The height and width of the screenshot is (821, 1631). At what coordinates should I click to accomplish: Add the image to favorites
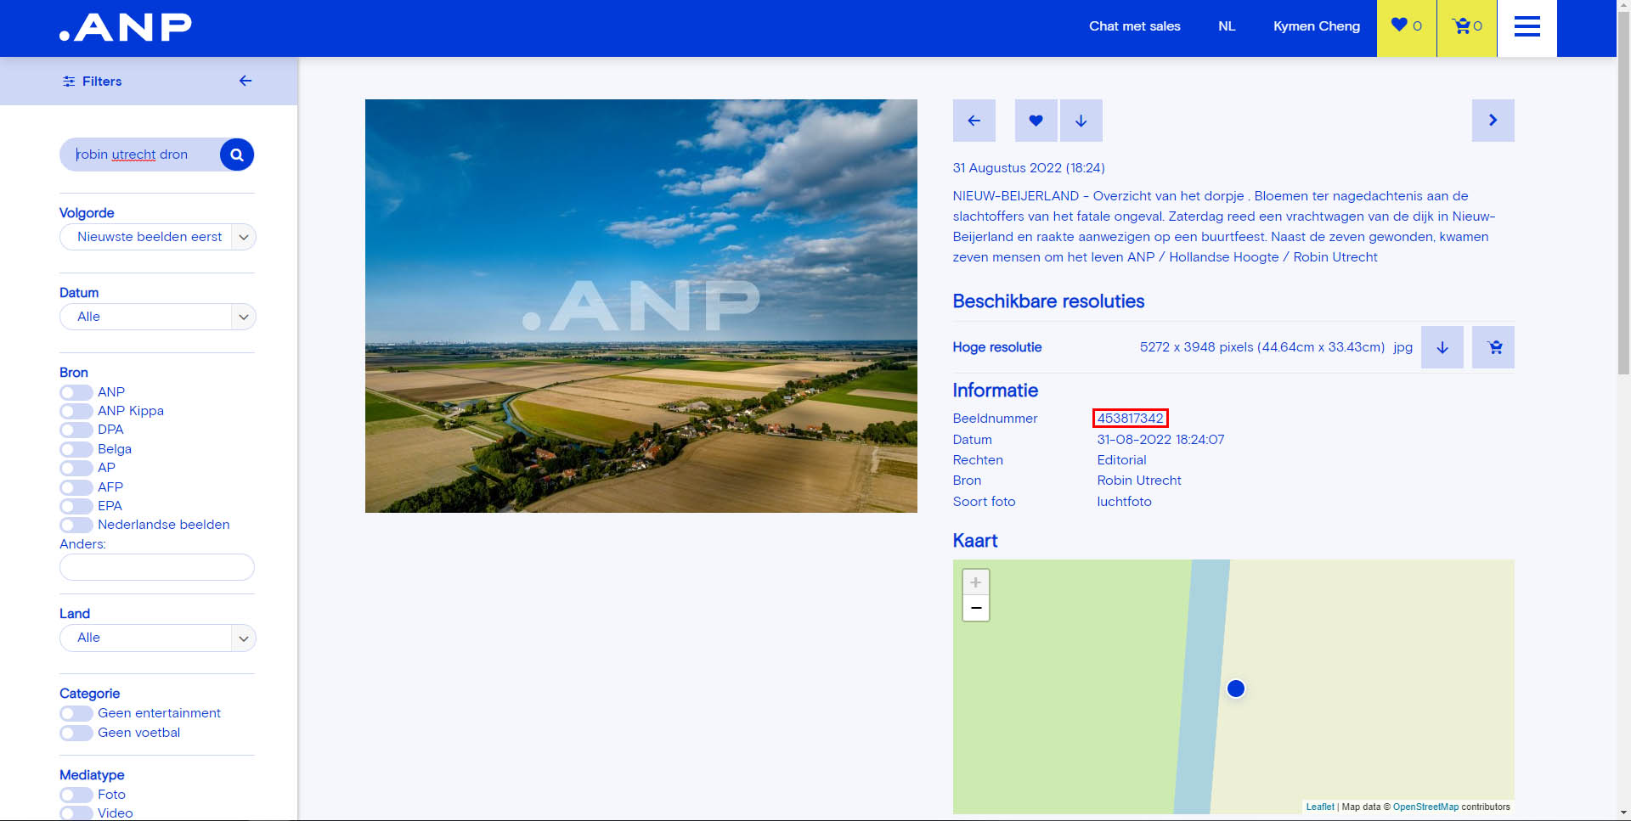click(x=1036, y=121)
